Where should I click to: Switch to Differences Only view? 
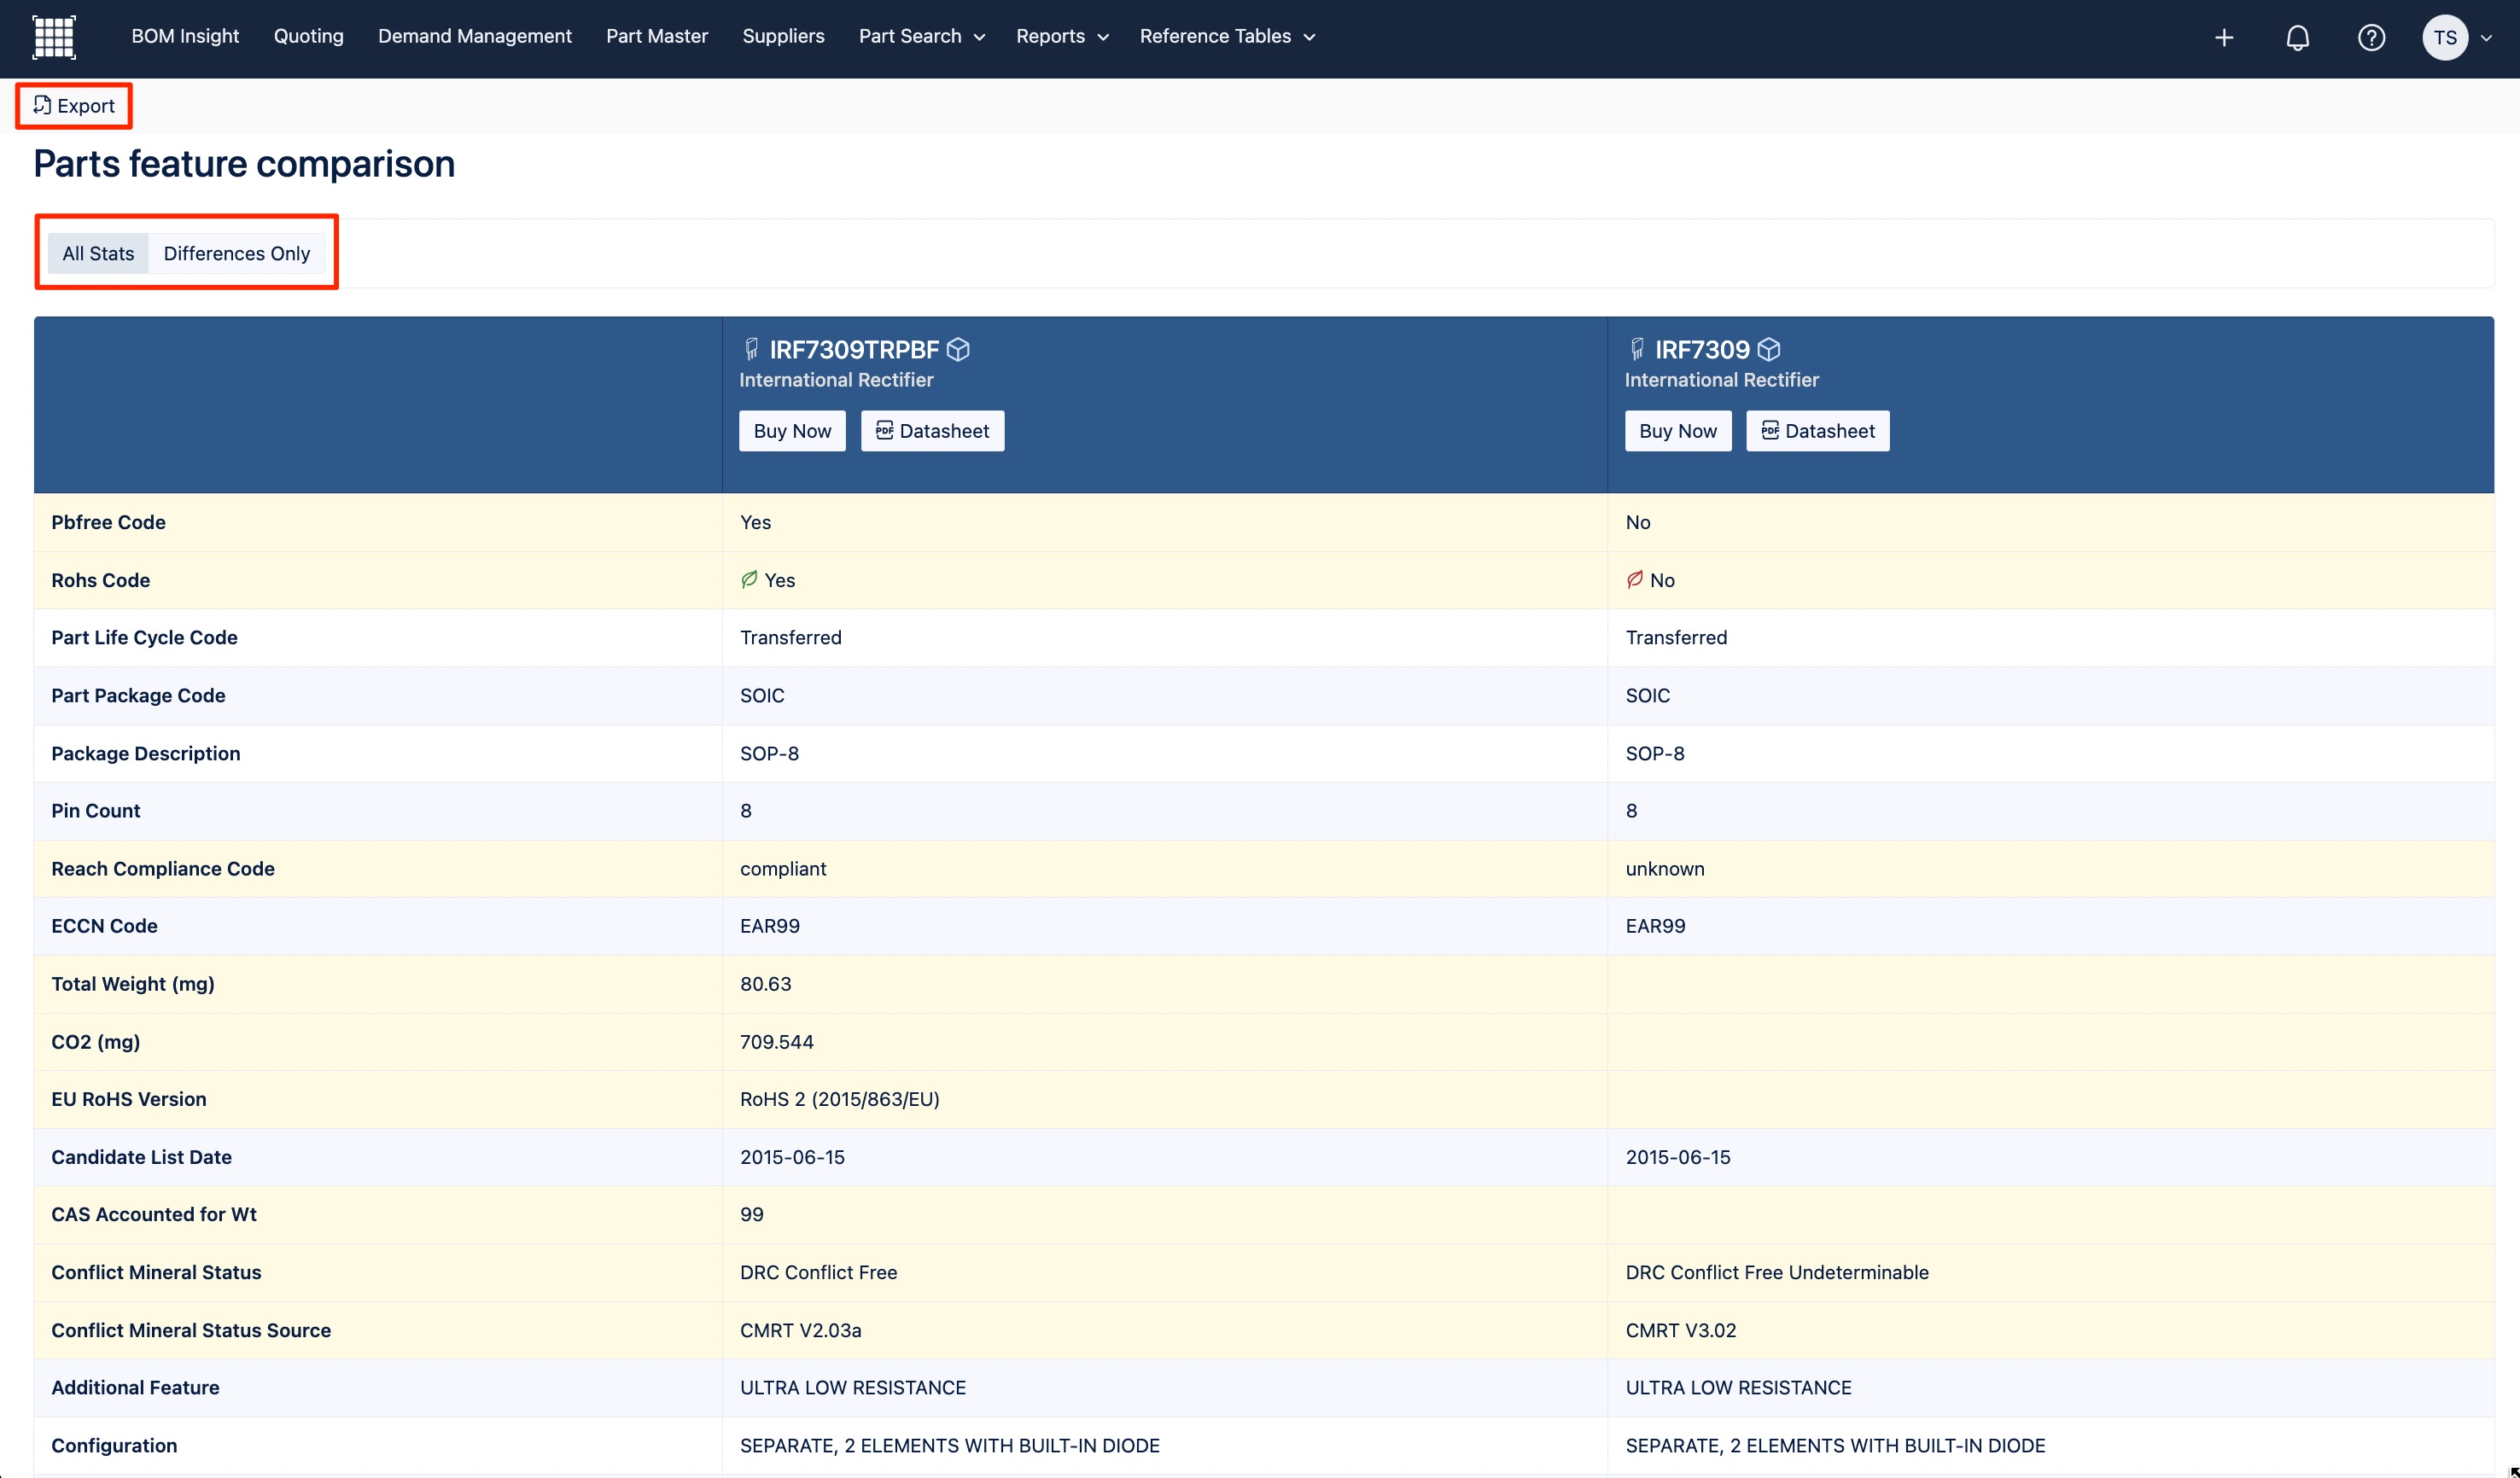(237, 253)
